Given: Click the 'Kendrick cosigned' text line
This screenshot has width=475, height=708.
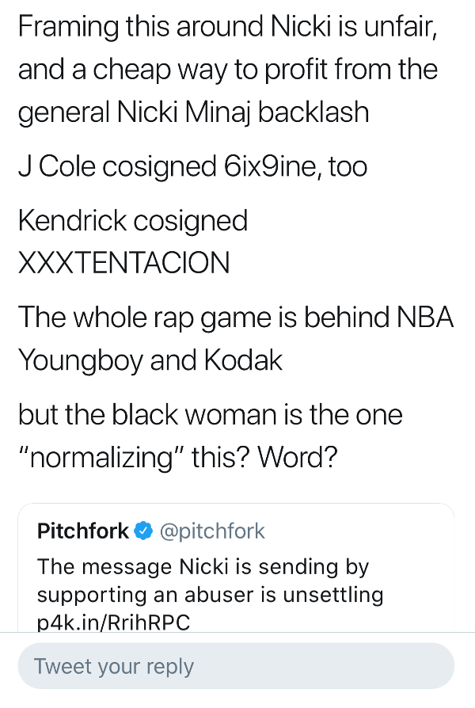Looking at the screenshot, I should pyautogui.click(x=133, y=220).
